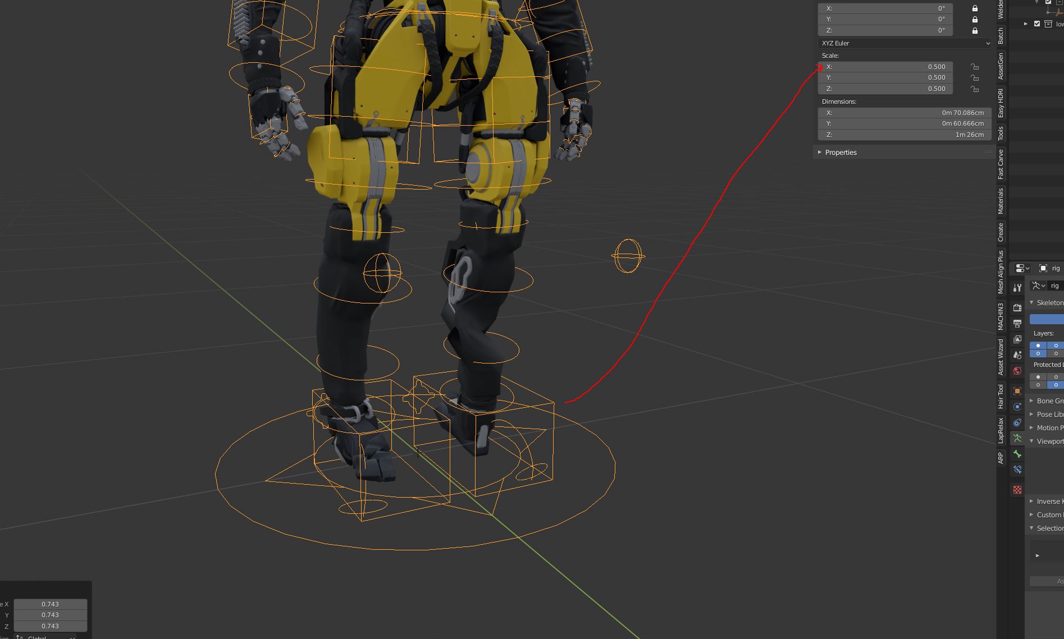The image size is (1064, 639).
Task: Click the rig object icon in properties header
Action: [1043, 269]
